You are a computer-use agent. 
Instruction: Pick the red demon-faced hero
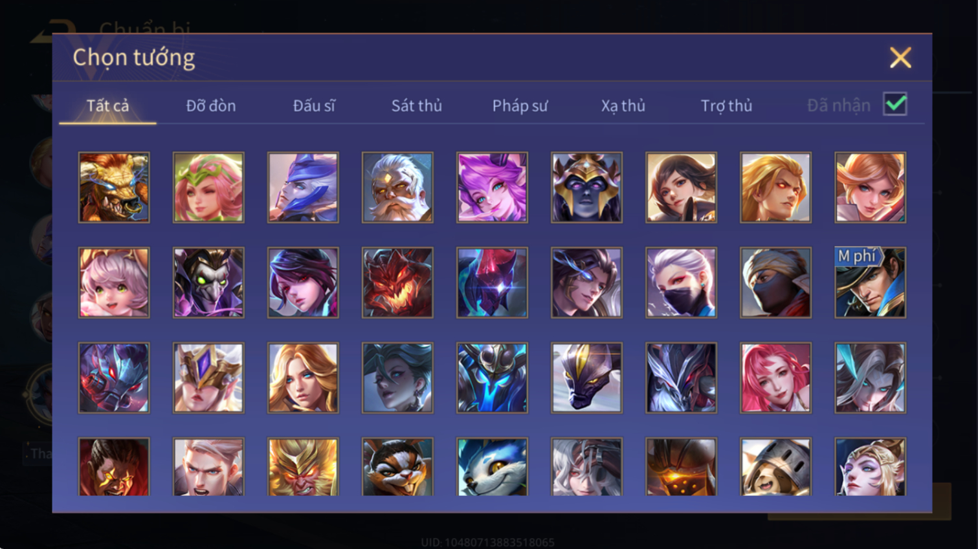pyautogui.click(x=397, y=283)
